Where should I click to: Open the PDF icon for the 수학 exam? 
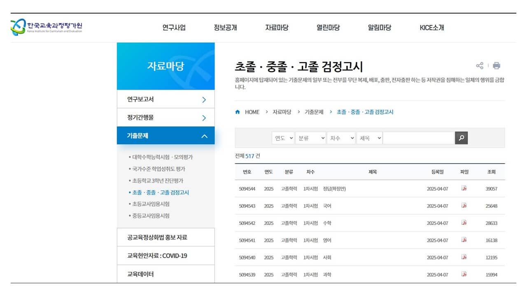click(464, 222)
